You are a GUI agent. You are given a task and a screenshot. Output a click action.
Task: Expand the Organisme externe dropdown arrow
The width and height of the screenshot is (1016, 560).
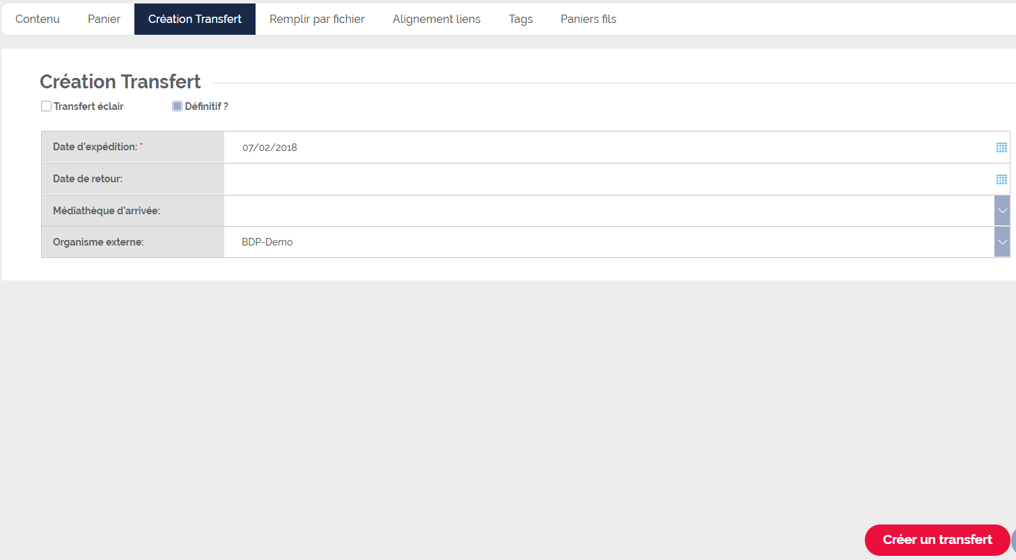click(x=1002, y=242)
